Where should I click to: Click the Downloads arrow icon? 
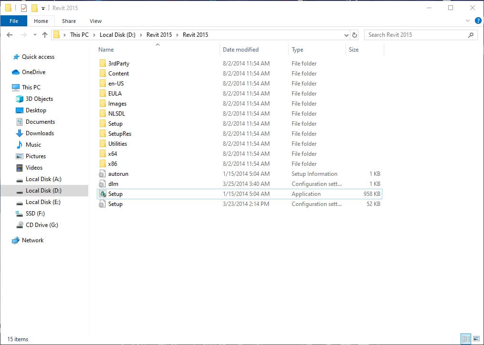click(20, 133)
